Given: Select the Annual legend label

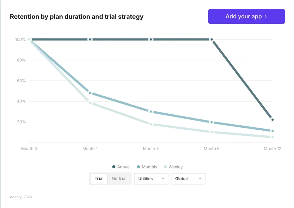Looking at the screenshot, I should [x=123, y=167].
